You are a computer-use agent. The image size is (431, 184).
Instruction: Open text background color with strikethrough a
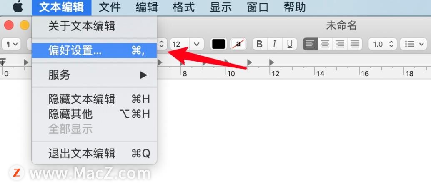238,44
